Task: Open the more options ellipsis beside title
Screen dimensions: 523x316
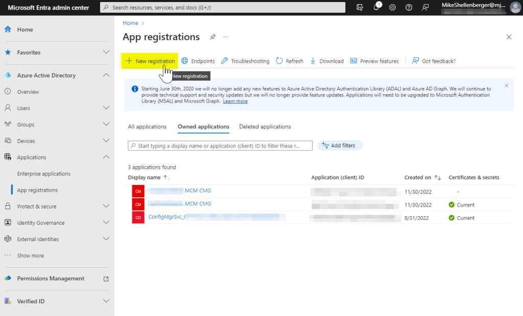Action: click(x=226, y=37)
